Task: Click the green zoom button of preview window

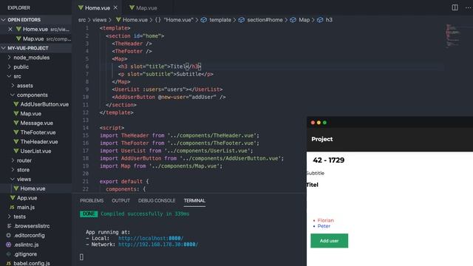Action: (324, 123)
